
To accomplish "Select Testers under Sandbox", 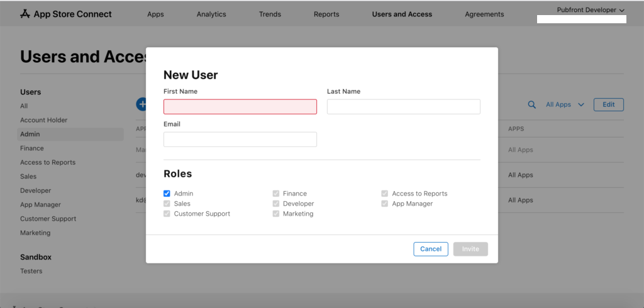I will click(31, 272).
